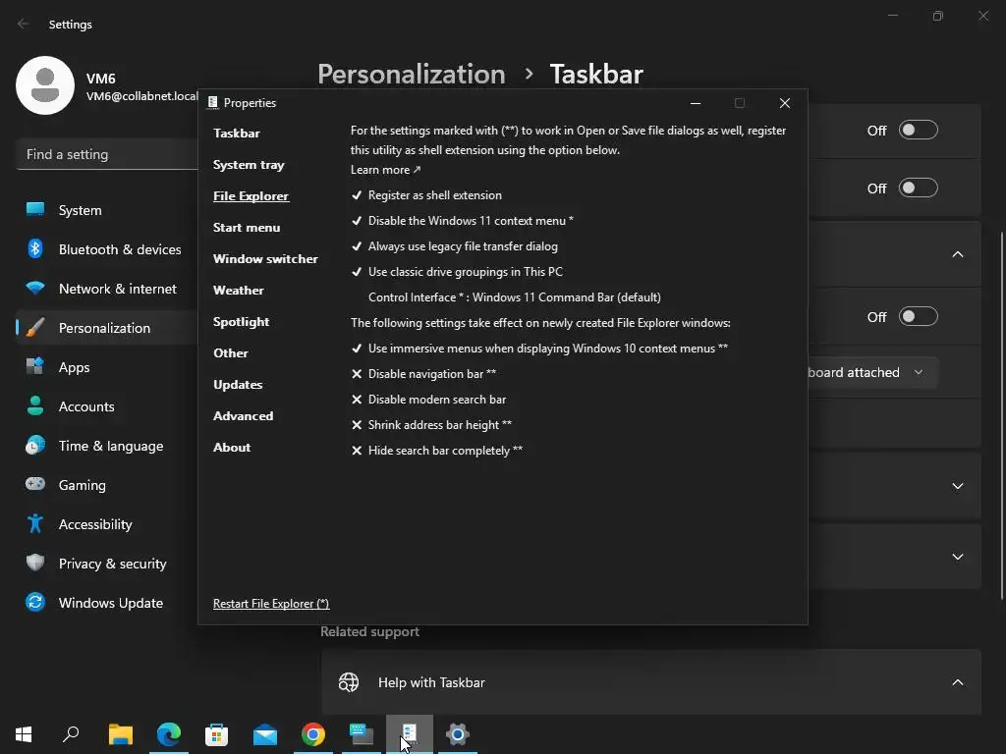
Task: Collapse Help with Taskbar section
Action: pos(957,682)
